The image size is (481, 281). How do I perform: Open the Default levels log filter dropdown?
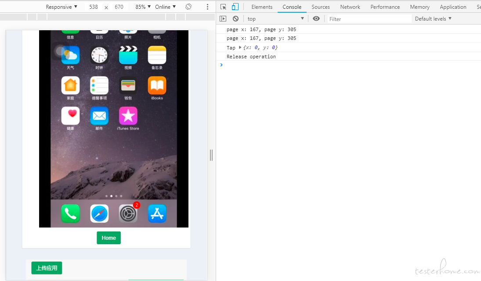point(433,19)
